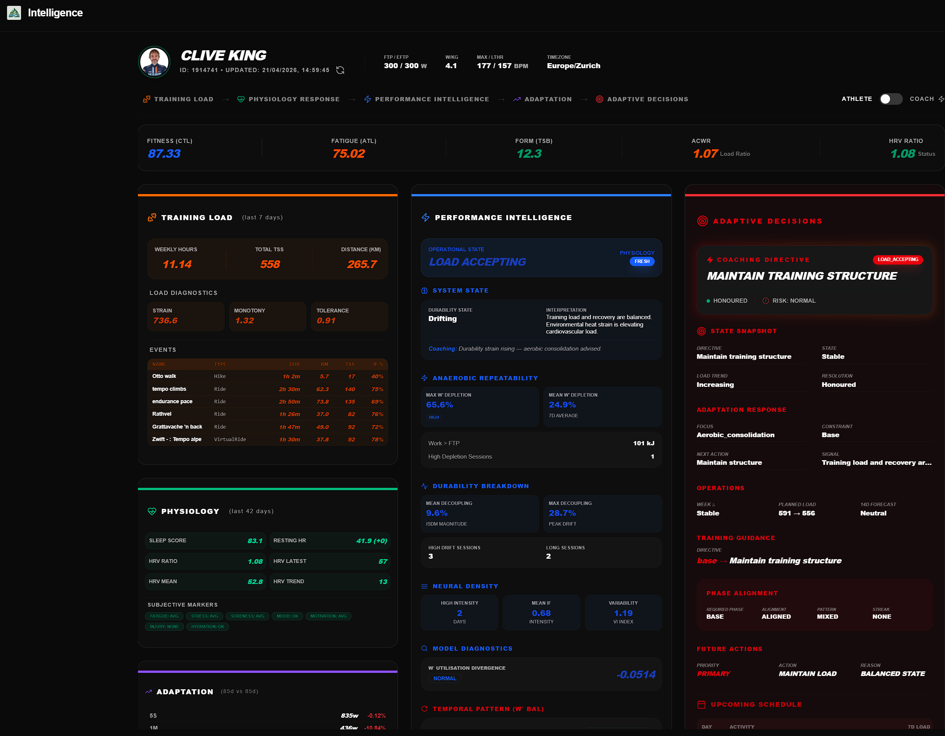Toggle the MOOD: OK subjective marker chip

287,616
